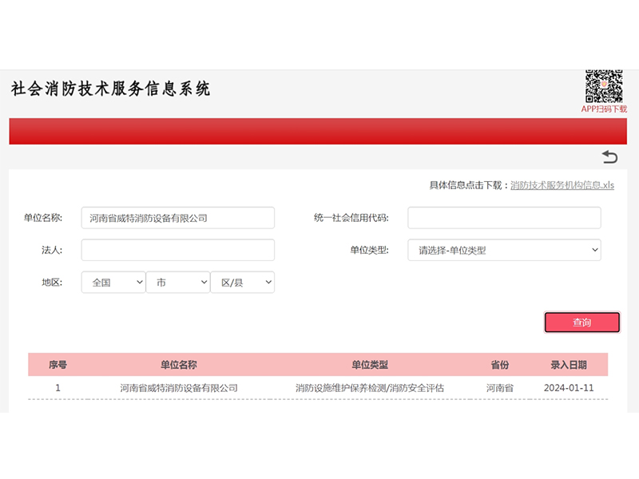Focus the 单位名称 input field
639x479 pixels.
tap(177, 218)
